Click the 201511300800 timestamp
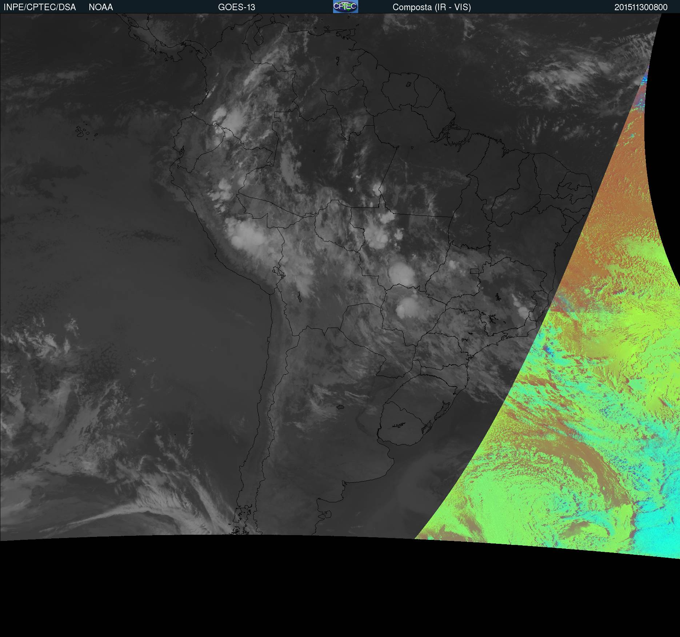This screenshot has height=637, width=680. point(641,7)
